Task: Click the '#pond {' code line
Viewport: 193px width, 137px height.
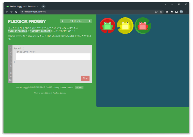Action: pyautogui.click(x=19, y=48)
